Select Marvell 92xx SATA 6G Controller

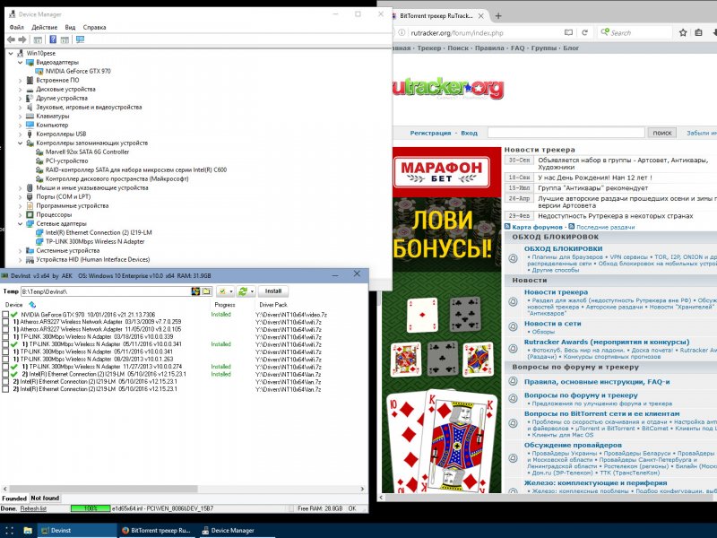coord(87,152)
